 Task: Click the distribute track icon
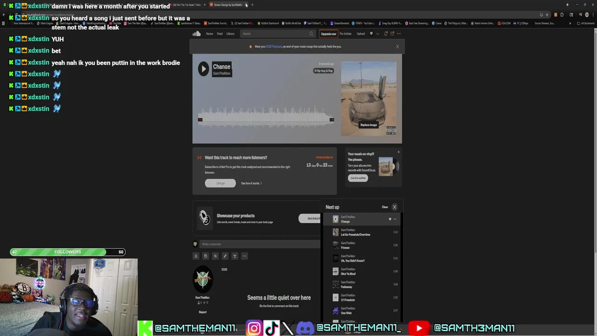(x=235, y=256)
